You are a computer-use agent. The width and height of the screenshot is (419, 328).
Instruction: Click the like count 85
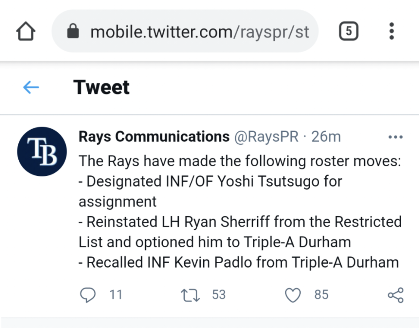point(321,295)
